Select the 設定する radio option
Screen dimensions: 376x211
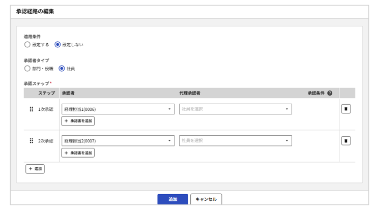tap(27, 45)
